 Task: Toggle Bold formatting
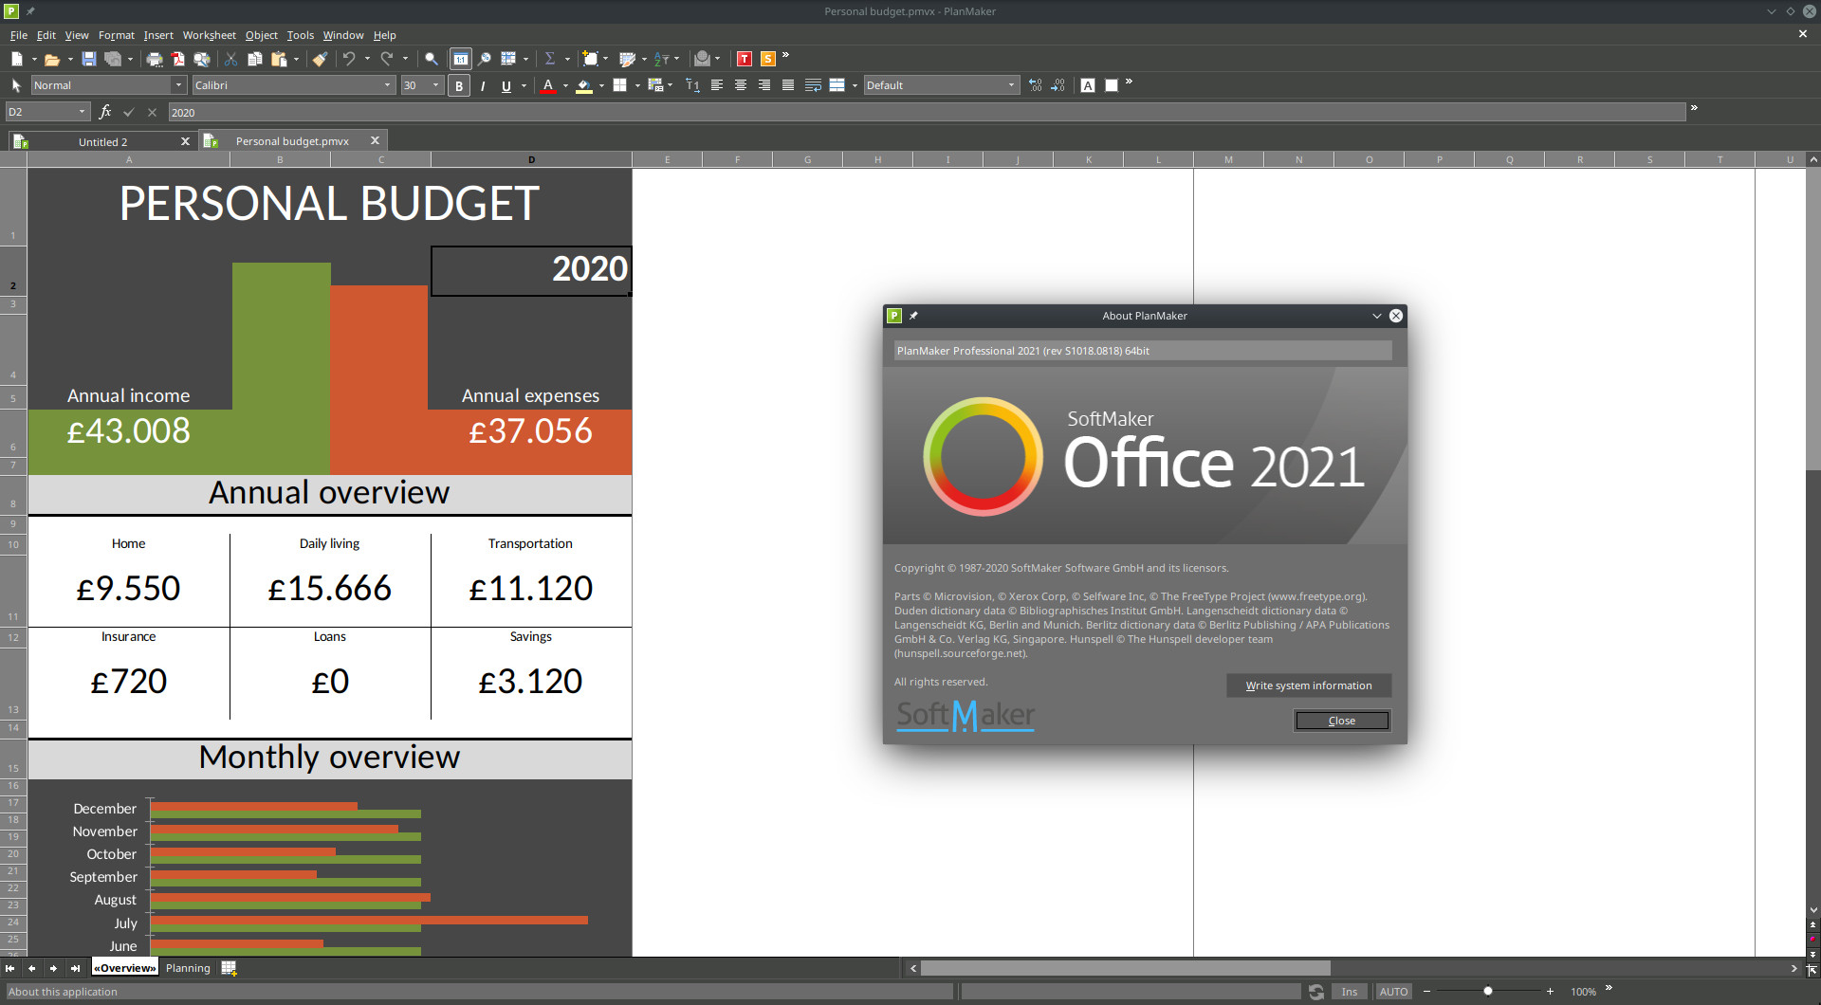click(459, 86)
